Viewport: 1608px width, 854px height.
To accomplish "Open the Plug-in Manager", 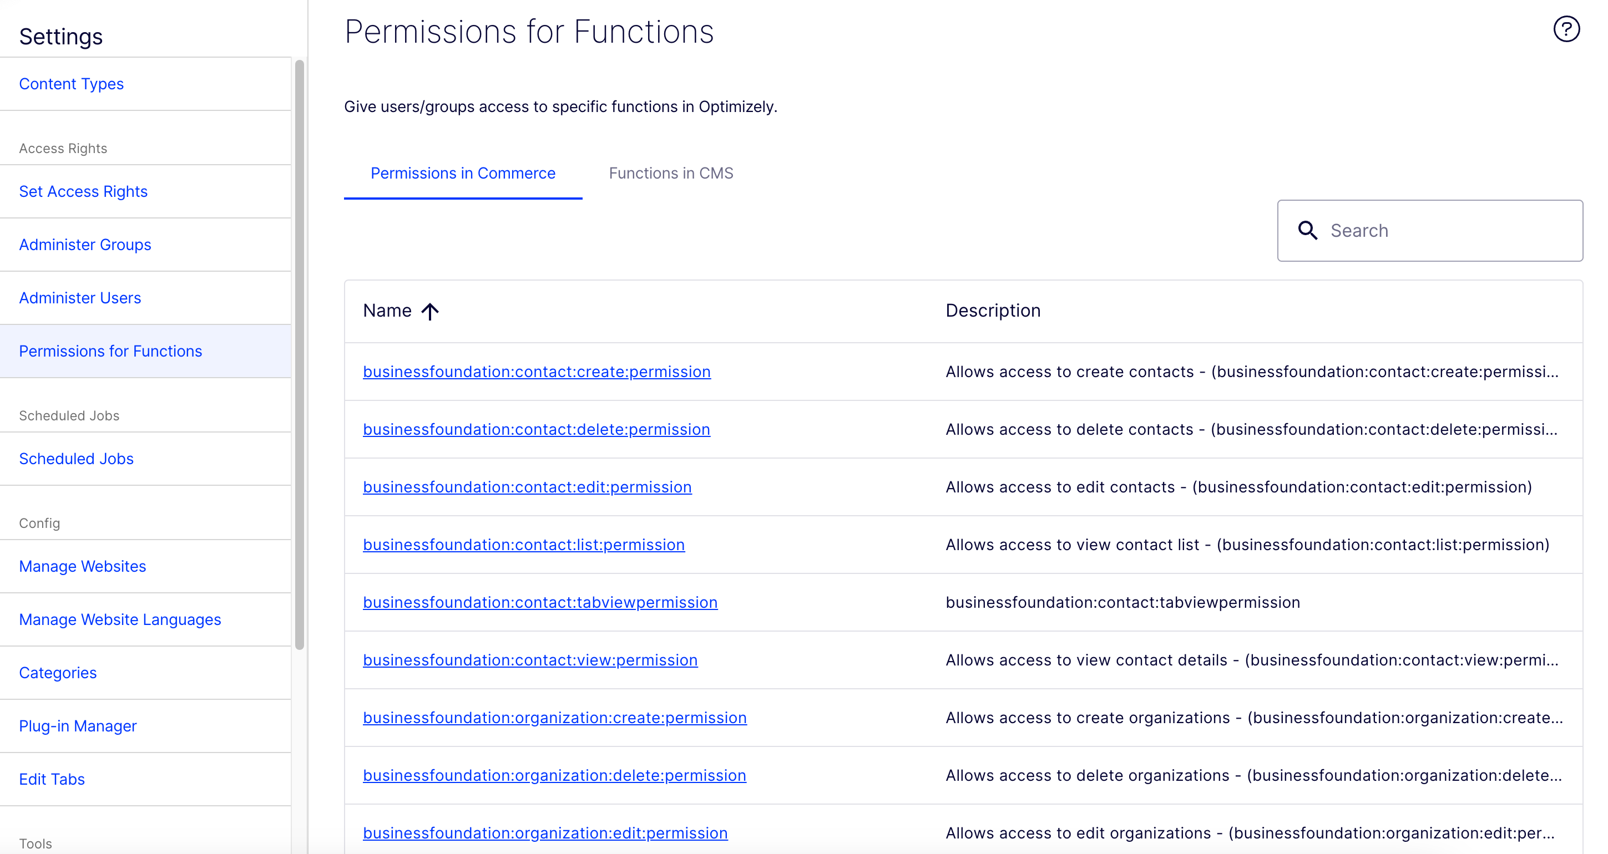I will tap(78, 726).
